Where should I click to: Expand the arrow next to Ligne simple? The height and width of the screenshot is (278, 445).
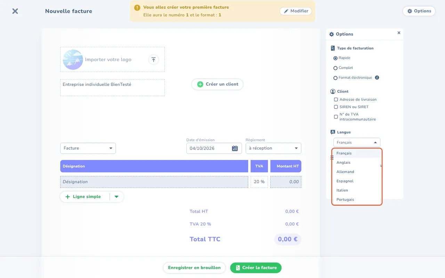(x=116, y=197)
